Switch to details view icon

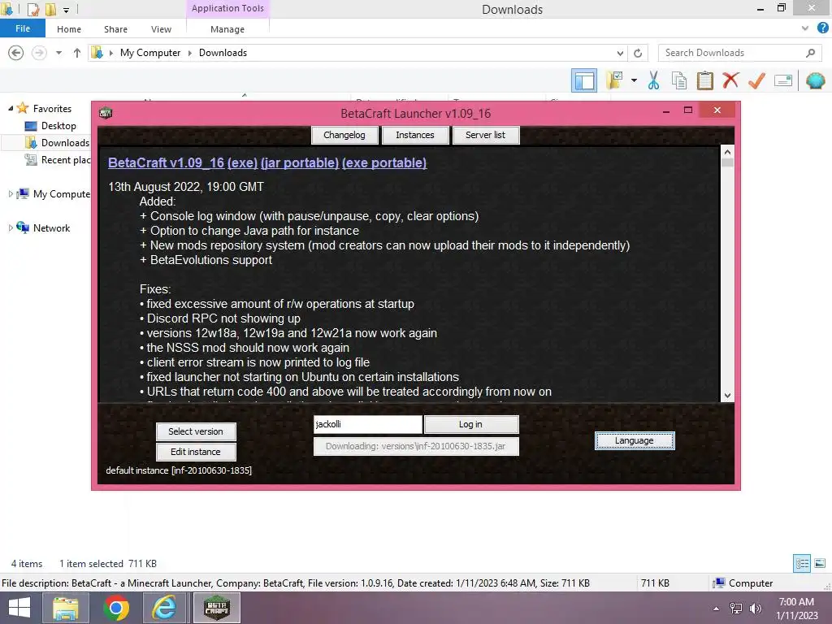click(802, 564)
